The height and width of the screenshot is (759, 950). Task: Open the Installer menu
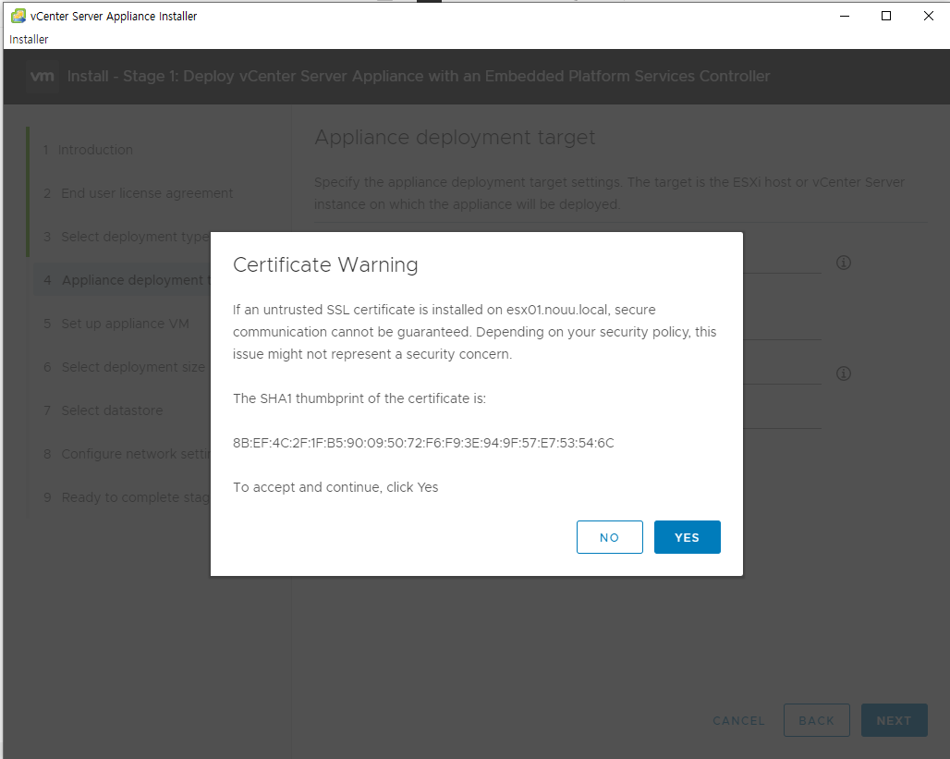coord(29,40)
